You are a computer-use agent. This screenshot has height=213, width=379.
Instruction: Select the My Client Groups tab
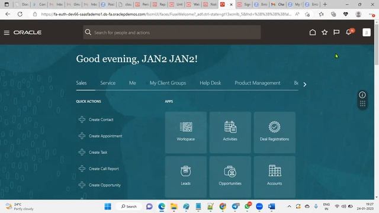[x=168, y=83]
